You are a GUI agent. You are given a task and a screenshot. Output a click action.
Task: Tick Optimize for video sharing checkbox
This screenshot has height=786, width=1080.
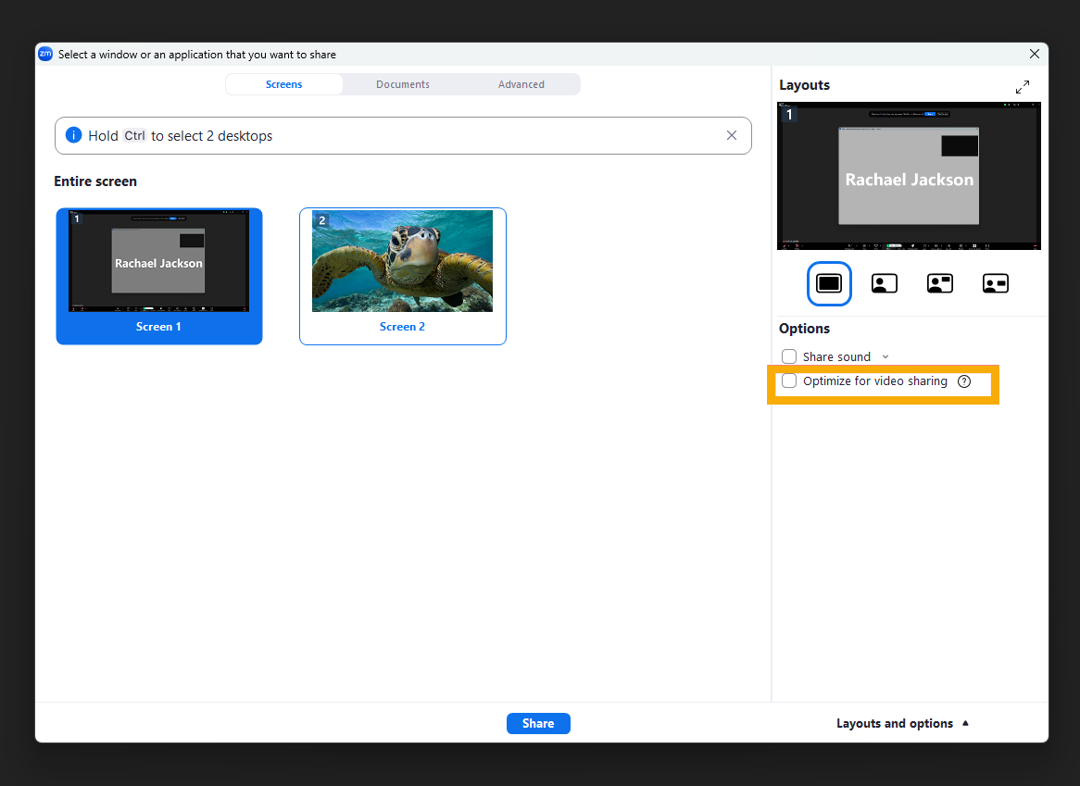(x=789, y=381)
